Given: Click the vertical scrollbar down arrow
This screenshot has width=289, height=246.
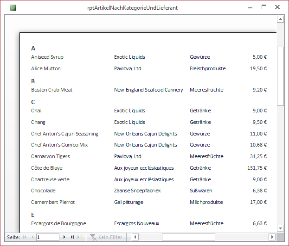Looking at the screenshot, I should [280, 228].
